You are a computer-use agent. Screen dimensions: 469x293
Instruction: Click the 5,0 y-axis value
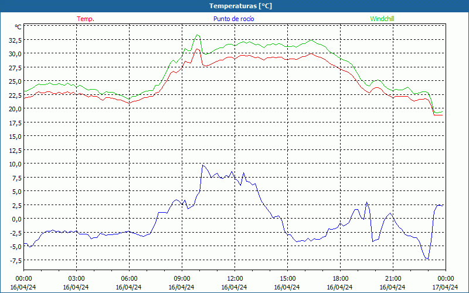coord(16,192)
